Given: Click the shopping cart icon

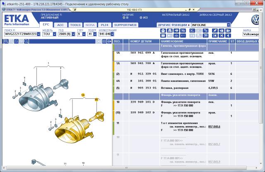Looking at the screenshot, I should [205, 36].
